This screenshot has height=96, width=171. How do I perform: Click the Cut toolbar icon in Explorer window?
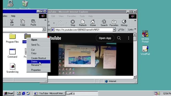pyautogui.click(x=12, y=22)
